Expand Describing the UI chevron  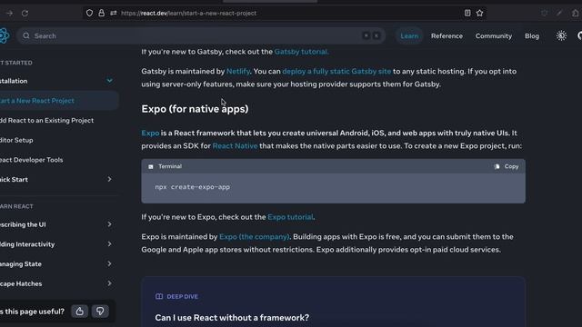pyautogui.click(x=109, y=224)
